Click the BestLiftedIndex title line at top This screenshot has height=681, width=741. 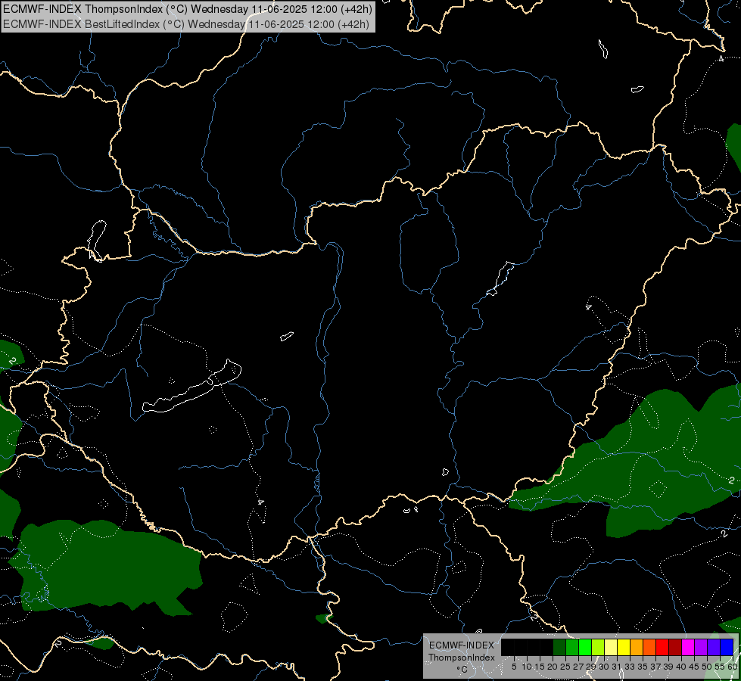tap(186, 24)
